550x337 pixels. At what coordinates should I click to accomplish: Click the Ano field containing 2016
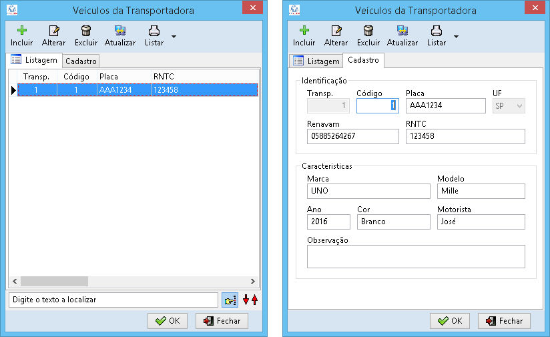[x=328, y=222]
